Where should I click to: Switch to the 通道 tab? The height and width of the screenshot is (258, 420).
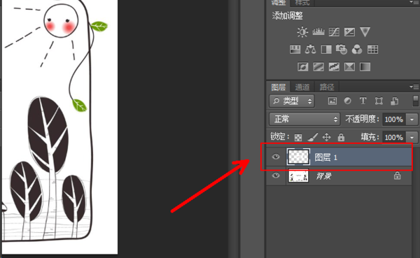tap(302, 87)
